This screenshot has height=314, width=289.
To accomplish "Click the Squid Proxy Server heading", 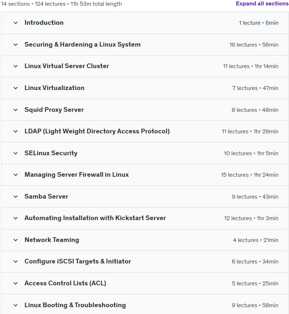I will click(54, 110).
